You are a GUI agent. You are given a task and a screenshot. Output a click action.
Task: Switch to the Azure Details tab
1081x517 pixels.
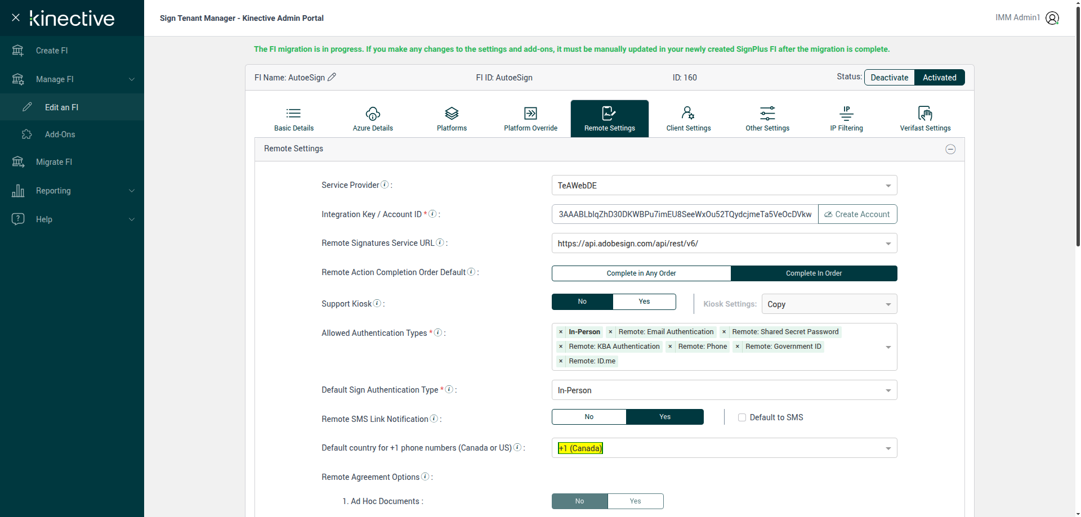pyautogui.click(x=373, y=119)
